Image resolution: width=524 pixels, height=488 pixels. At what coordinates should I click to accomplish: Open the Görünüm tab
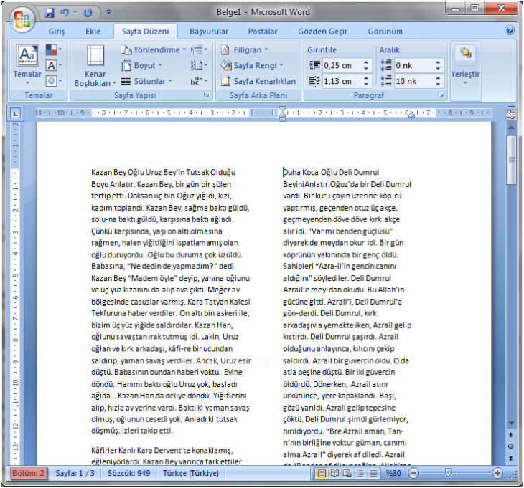[385, 32]
